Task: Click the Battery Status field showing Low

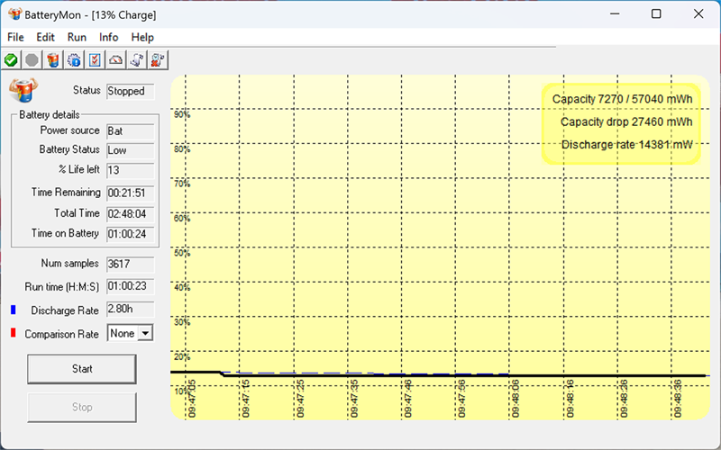Action: 131,150
